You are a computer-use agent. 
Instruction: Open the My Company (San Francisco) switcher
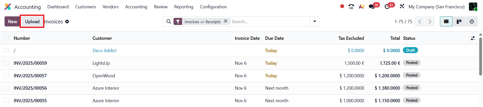pyautogui.click(x=436, y=7)
